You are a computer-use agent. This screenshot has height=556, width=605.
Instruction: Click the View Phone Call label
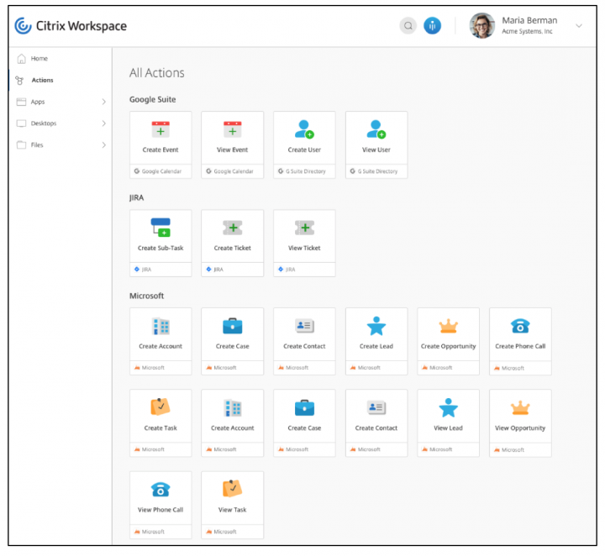point(160,510)
